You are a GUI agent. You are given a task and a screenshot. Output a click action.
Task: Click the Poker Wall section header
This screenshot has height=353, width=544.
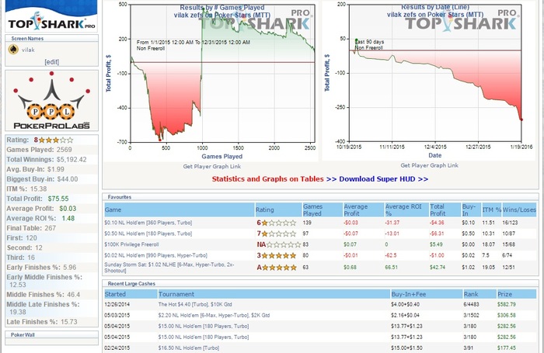point(23,335)
